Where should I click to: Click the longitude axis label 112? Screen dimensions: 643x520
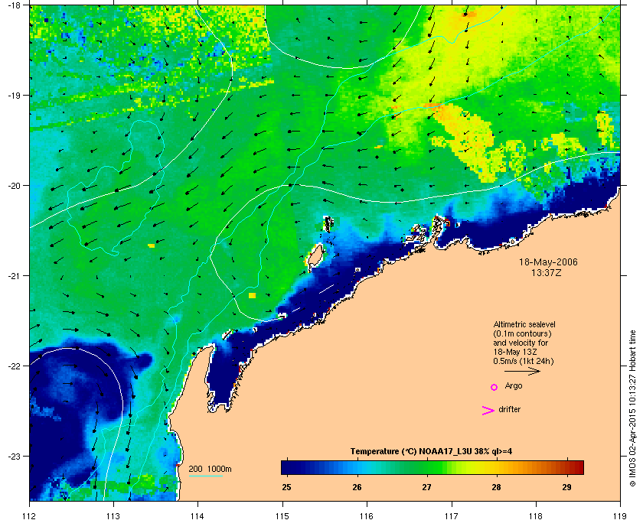(x=30, y=516)
